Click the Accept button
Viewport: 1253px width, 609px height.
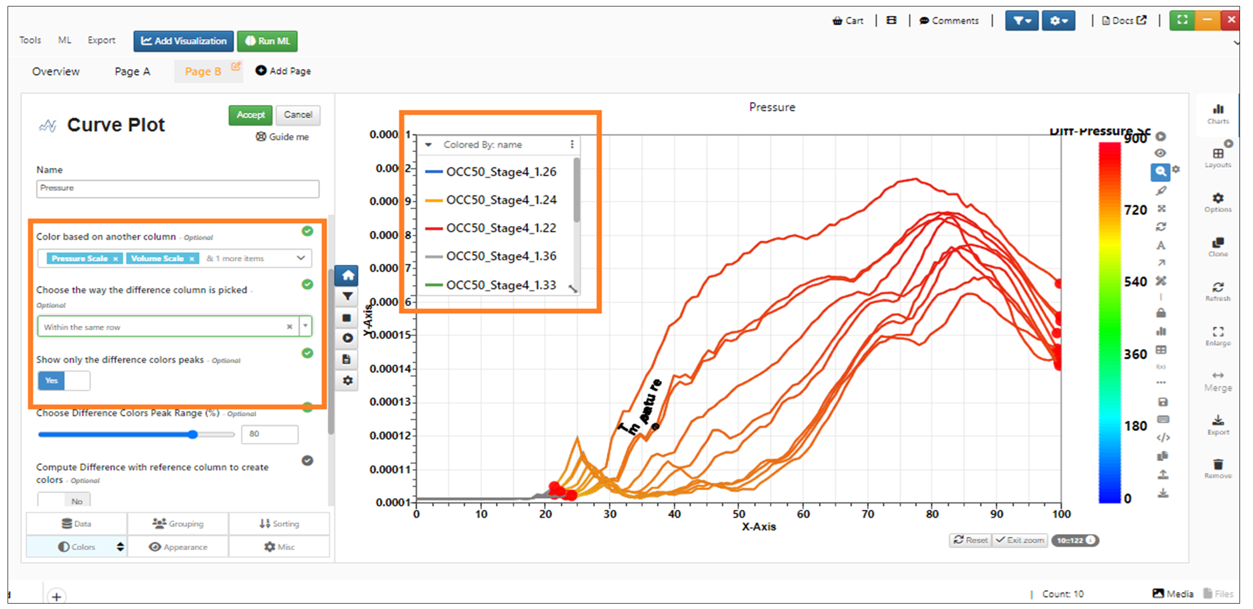[x=250, y=115]
